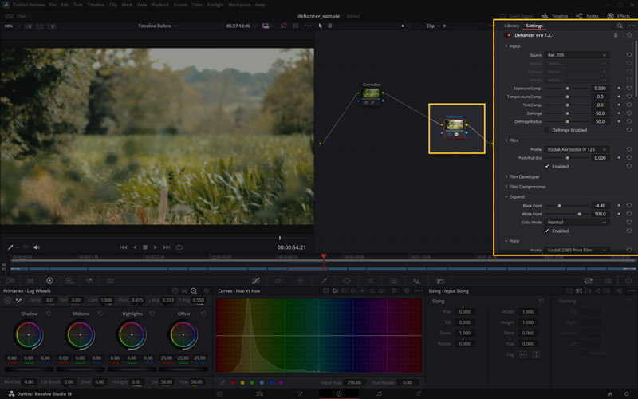
Task: Open the Qualifier eyedropper palette
Action: click(324, 281)
